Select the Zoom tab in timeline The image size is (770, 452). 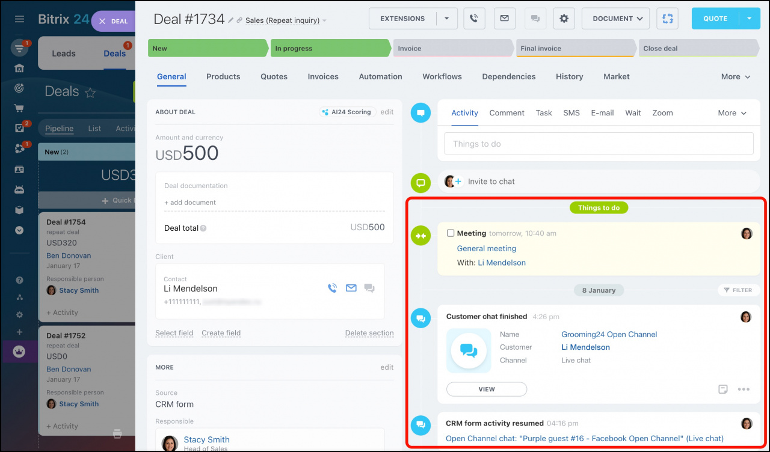662,113
